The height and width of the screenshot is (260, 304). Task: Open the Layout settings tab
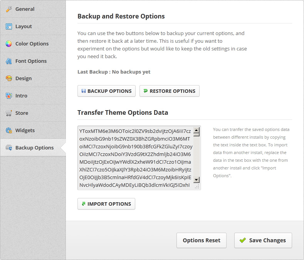33,26
